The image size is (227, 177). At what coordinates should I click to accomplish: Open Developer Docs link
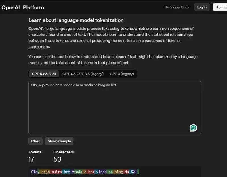tap(176, 7)
